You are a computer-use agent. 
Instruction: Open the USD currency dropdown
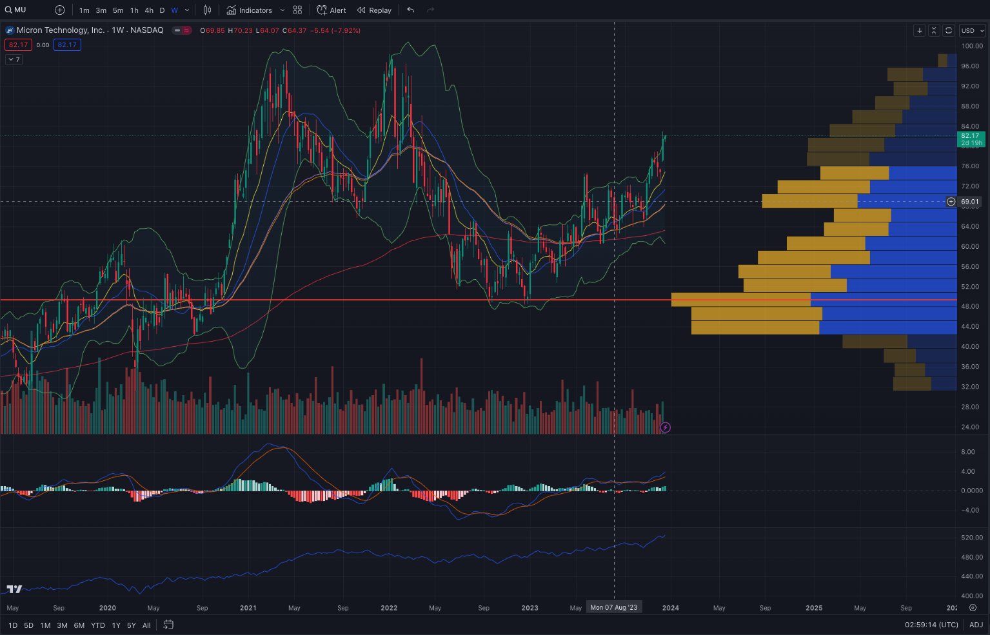(972, 30)
